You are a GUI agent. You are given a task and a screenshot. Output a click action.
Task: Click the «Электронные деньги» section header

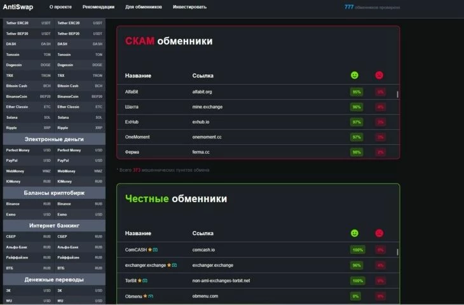(54, 139)
